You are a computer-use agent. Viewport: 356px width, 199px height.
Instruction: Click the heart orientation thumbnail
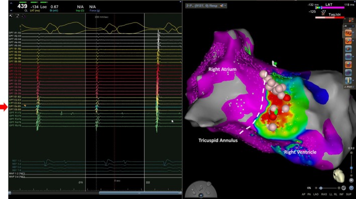click(338, 175)
